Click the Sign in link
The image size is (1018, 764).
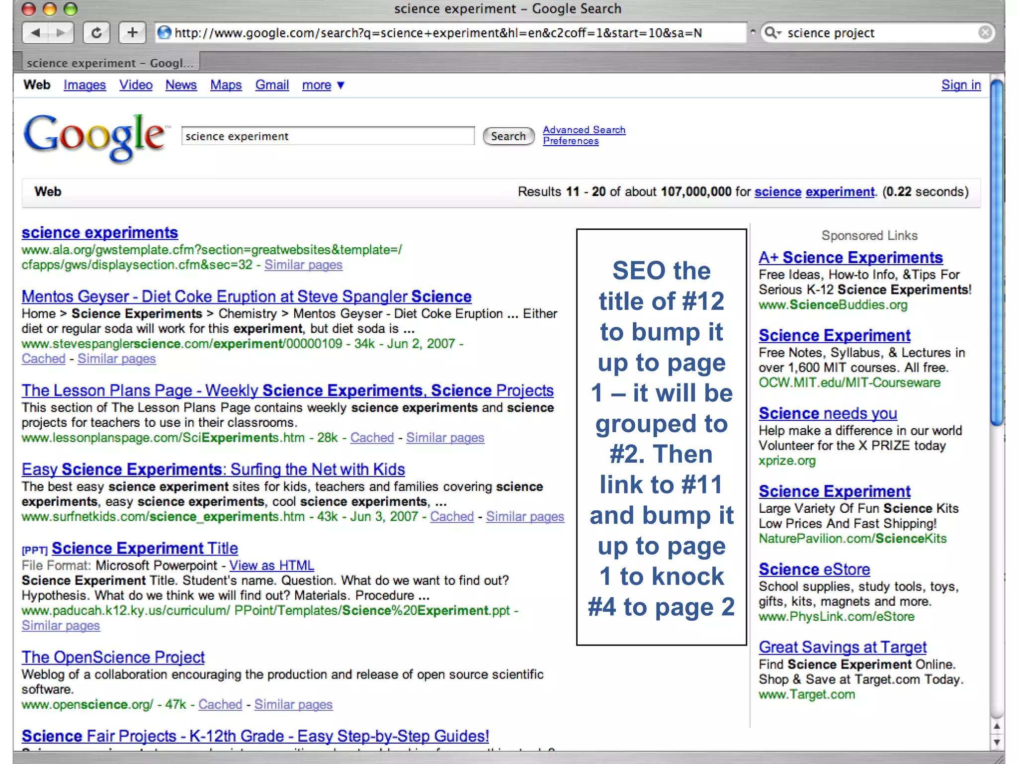(961, 85)
